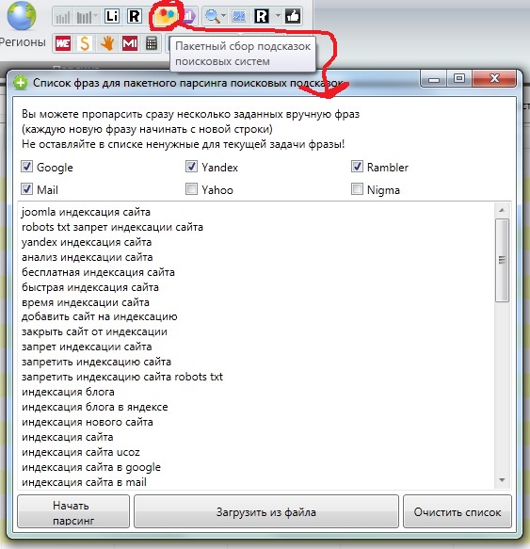Image resolution: width=530 pixels, height=549 pixels.
Task: Uncheck the Google checkbox
Action: 26,167
